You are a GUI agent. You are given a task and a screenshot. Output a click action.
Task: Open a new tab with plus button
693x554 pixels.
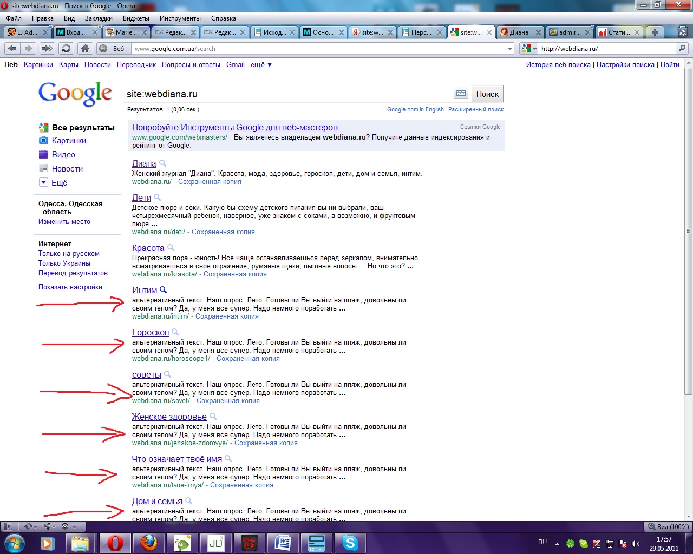(655, 32)
